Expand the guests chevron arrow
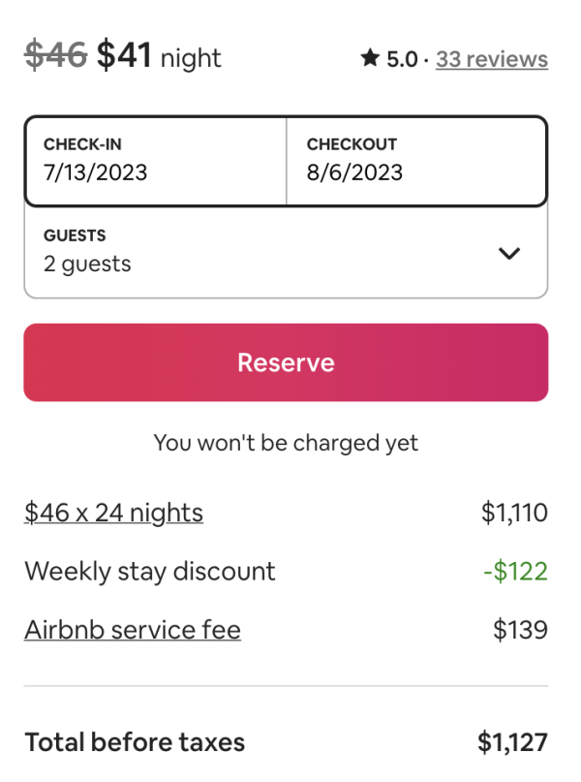581x782 pixels. pyautogui.click(x=508, y=254)
